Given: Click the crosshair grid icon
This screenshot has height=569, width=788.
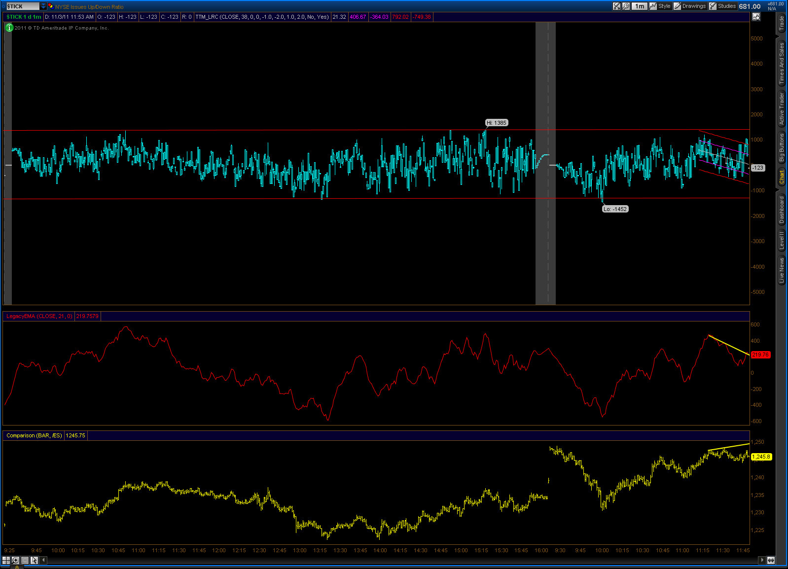Looking at the screenshot, I should 6,560.
